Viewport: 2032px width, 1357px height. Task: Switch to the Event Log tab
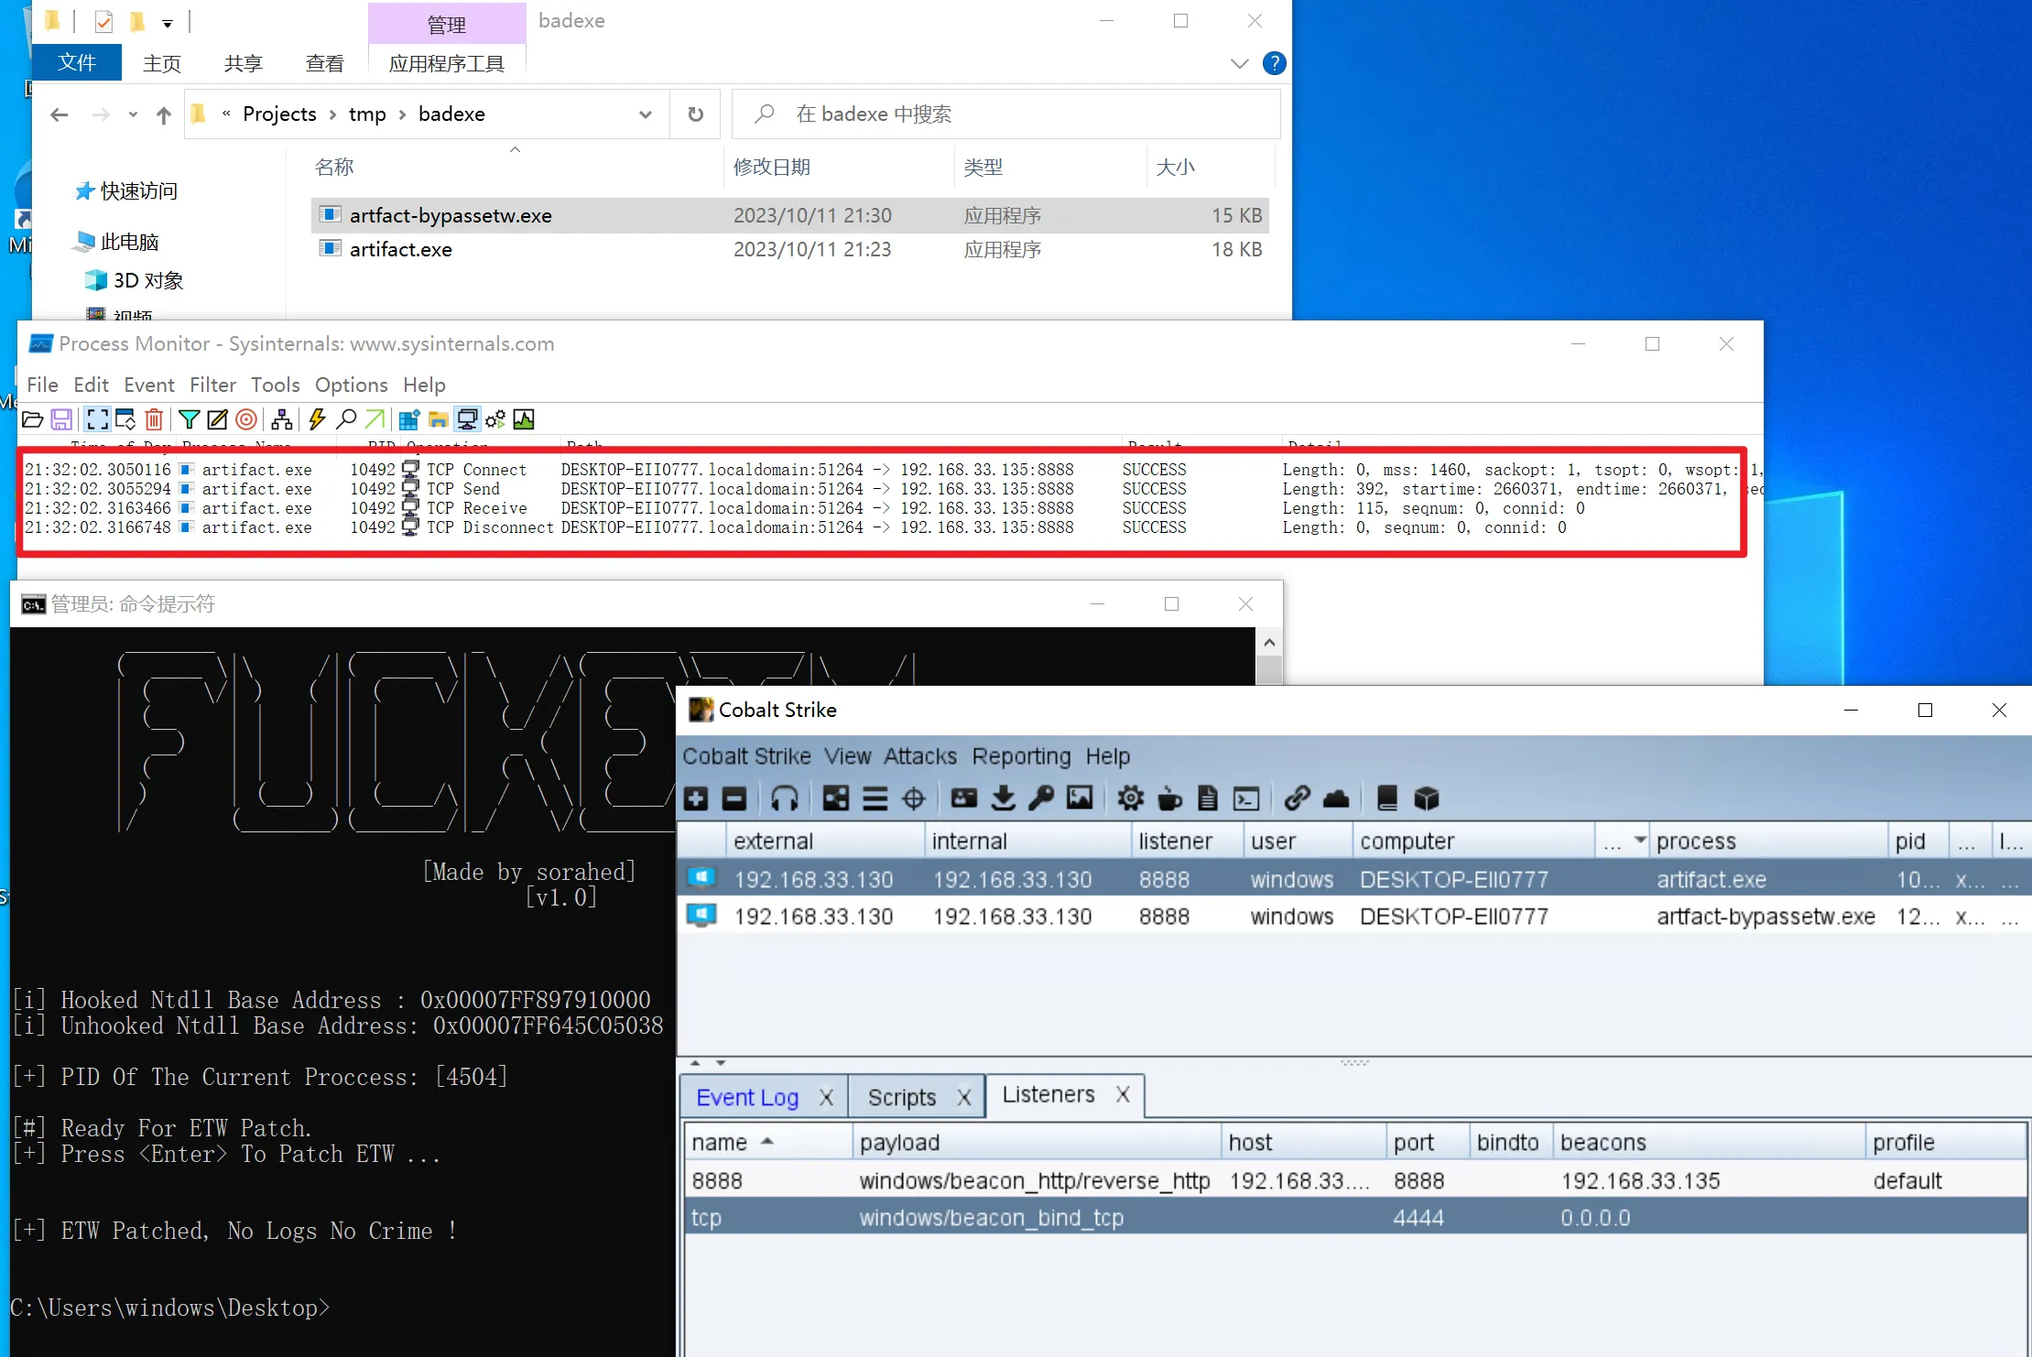tap(747, 1097)
